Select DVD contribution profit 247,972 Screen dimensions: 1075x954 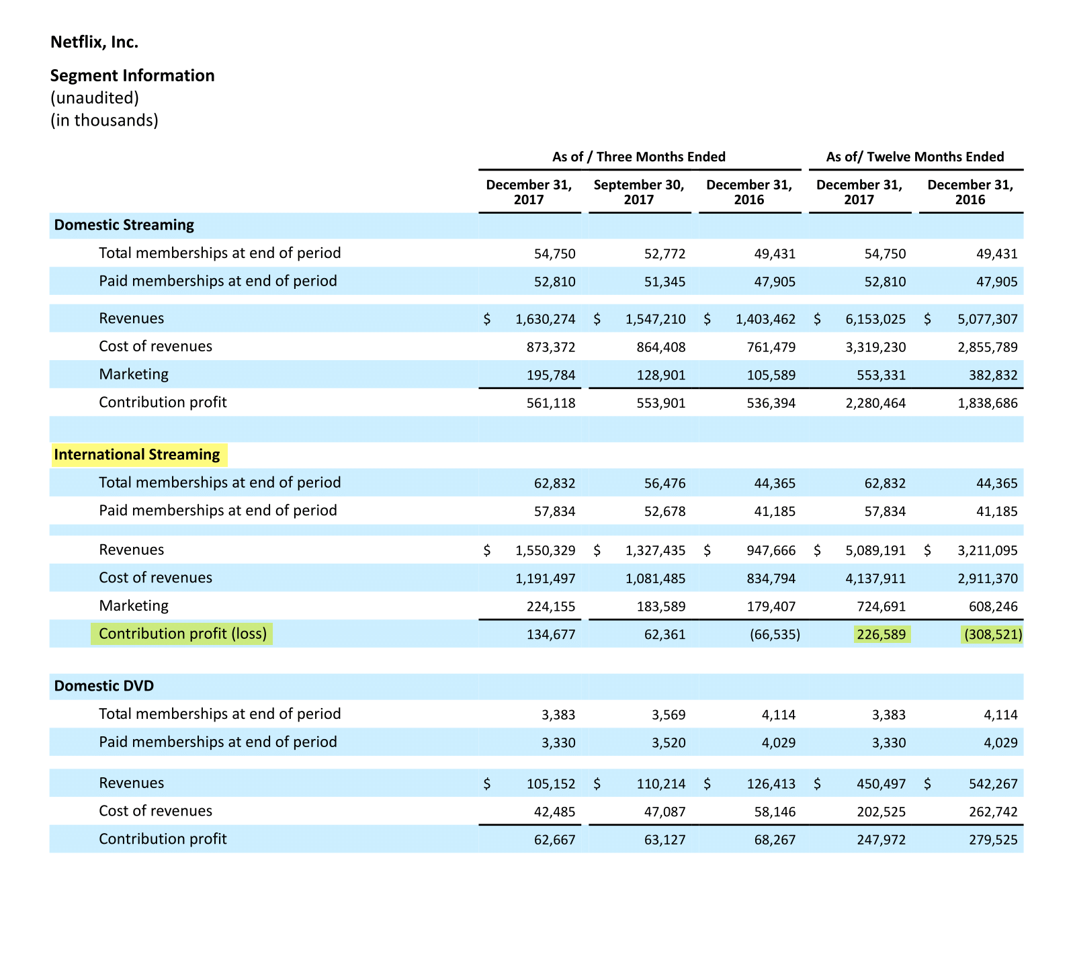tap(881, 840)
